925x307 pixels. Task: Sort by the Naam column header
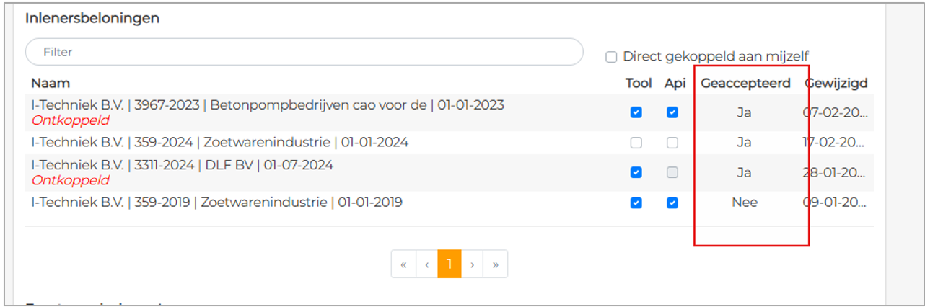coord(51,83)
